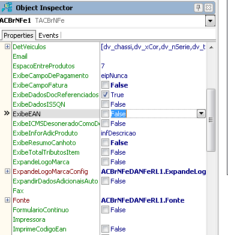Toggle the ExibeEAN checkbox
This screenshot has width=228, height=235.
click(x=105, y=114)
